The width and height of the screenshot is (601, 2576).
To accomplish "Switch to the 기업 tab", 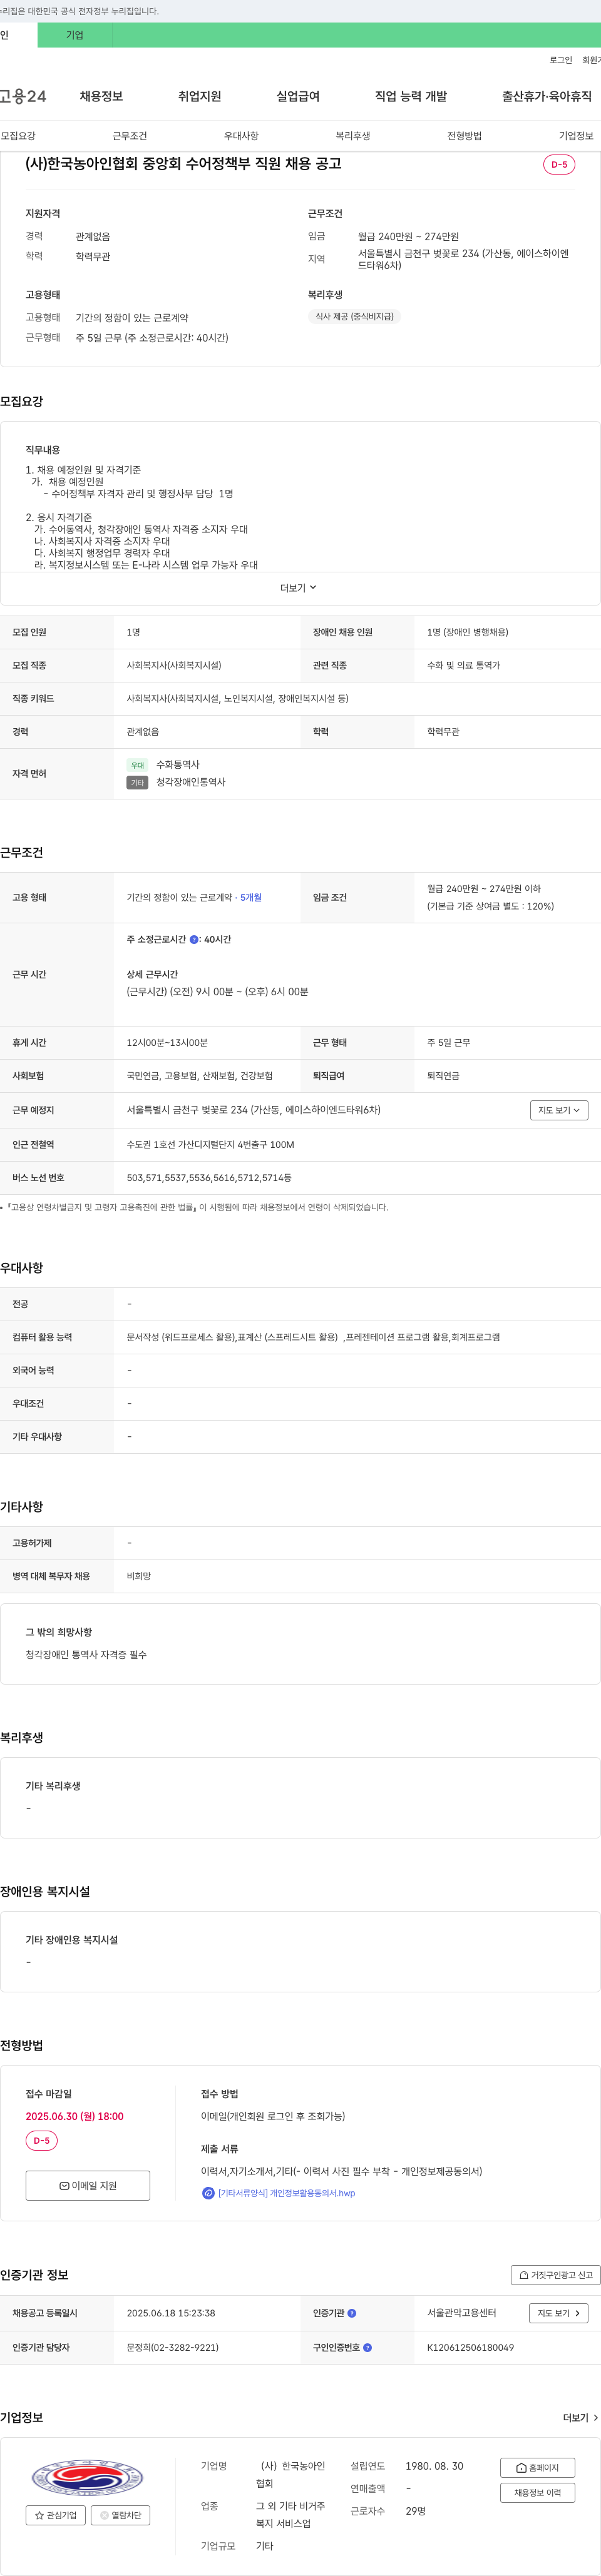I will [x=75, y=35].
